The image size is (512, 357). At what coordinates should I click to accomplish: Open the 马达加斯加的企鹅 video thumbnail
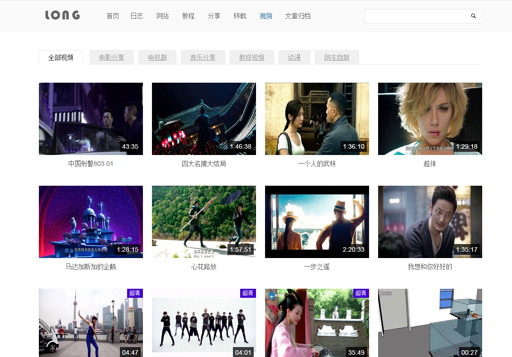point(91,222)
